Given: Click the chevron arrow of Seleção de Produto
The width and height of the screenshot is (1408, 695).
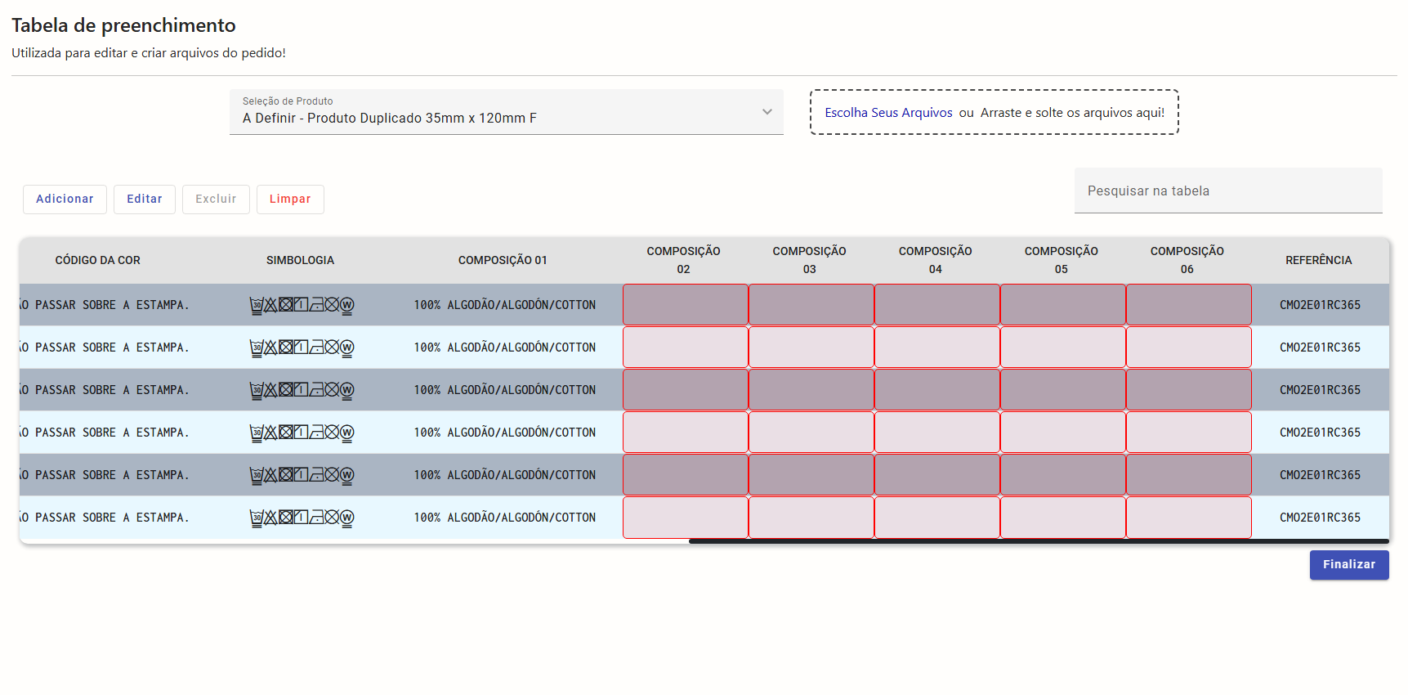Looking at the screenshot, I should coord(767,112).
